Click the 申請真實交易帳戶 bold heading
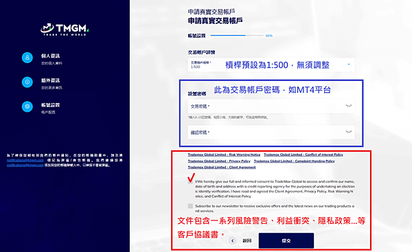412x252 pixels. pyautogui.click(x=215, y=21)
